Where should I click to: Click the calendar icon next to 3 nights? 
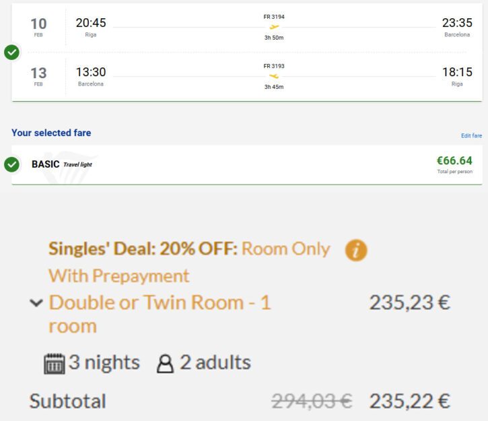(x=55, y=363)
